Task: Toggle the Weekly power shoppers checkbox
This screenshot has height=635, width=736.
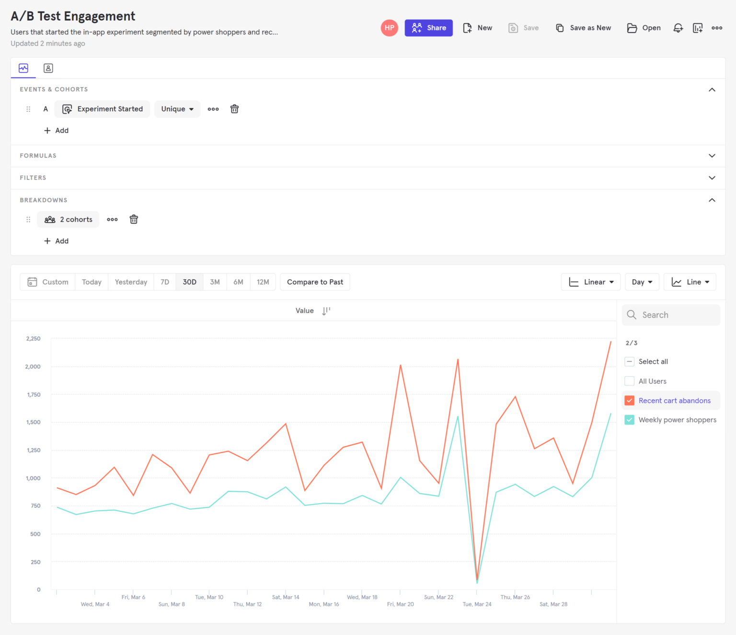Action: point(629,419)
